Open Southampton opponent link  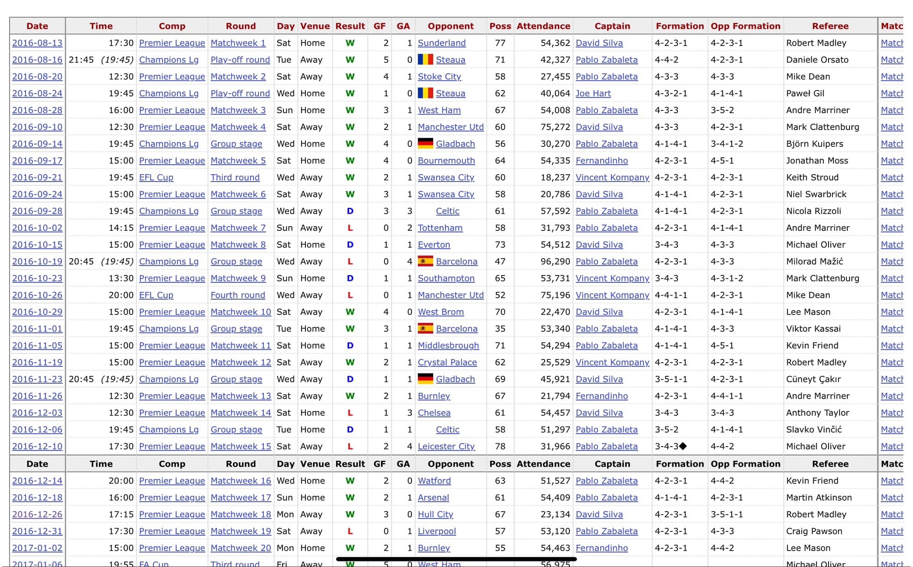click(x=446, y=278)
